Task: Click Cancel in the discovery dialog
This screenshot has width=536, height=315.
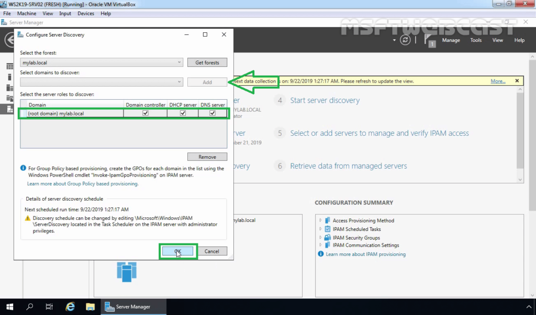Action: [x=212, y=251]
